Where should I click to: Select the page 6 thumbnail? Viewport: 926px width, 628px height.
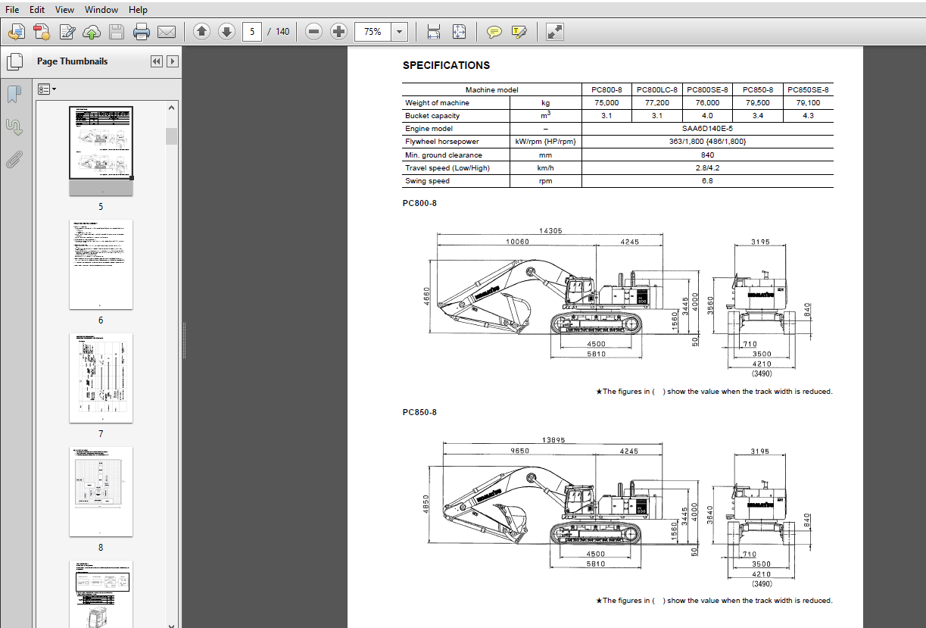point(101,264)
